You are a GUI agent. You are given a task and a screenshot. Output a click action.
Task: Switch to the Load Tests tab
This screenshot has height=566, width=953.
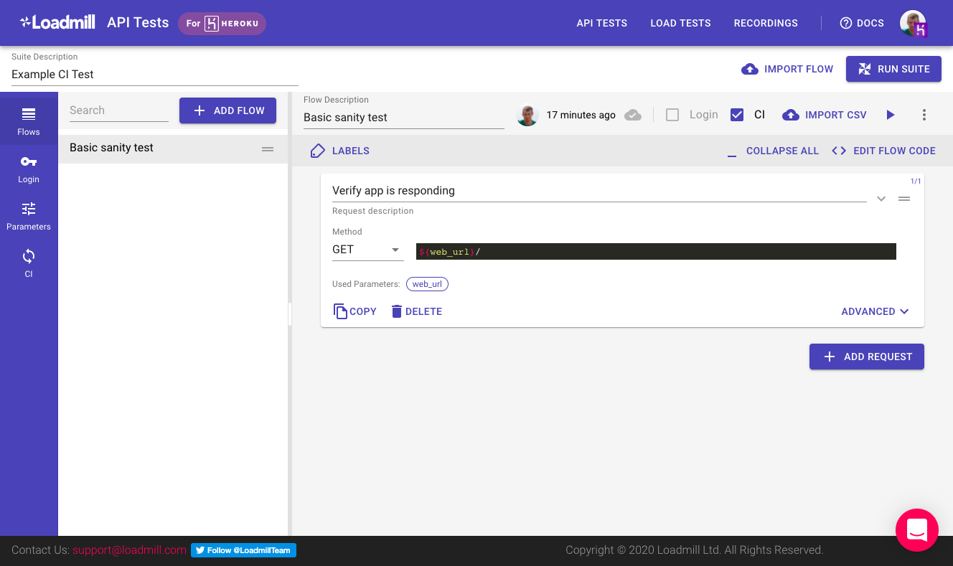[x=680, y=23]
